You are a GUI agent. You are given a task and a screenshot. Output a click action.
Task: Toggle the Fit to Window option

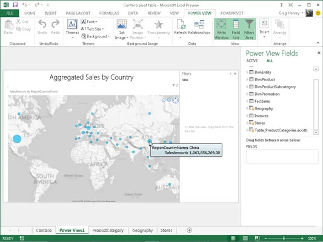(221, 29)
